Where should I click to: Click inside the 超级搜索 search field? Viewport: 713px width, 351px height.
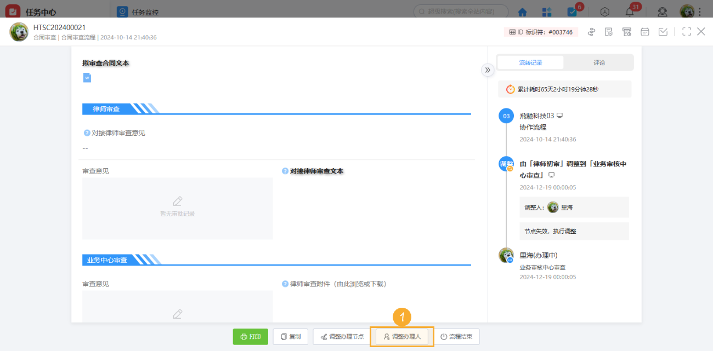click(460, 11)
